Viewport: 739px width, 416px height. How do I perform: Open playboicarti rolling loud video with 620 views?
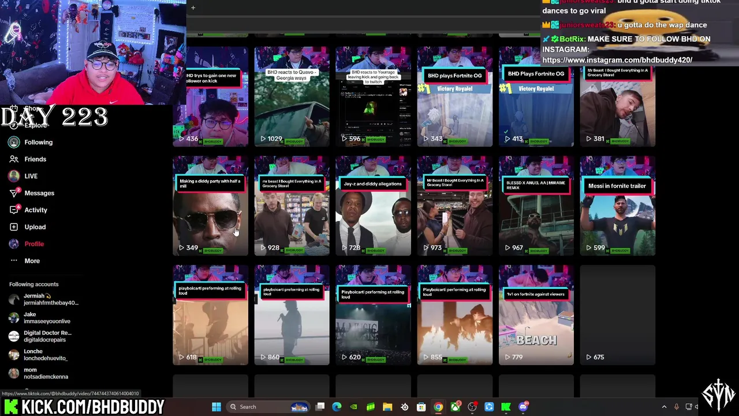[x=373, y=315]
